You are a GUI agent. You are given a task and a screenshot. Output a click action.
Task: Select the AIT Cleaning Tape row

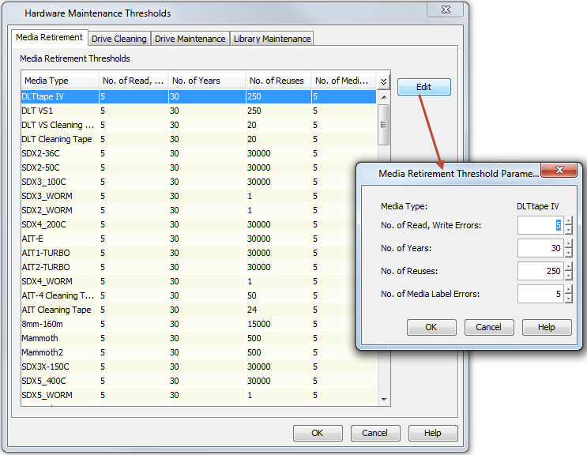tap(56, 310)
